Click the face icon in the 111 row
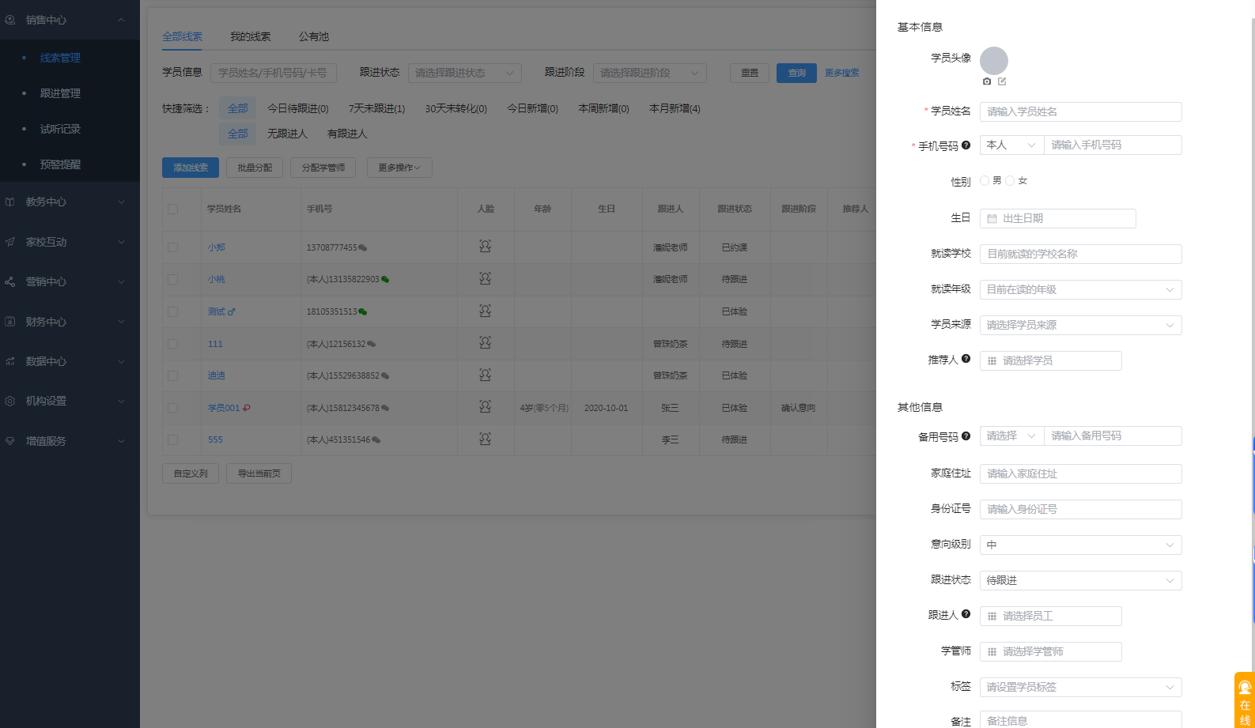 click(485, 343)
